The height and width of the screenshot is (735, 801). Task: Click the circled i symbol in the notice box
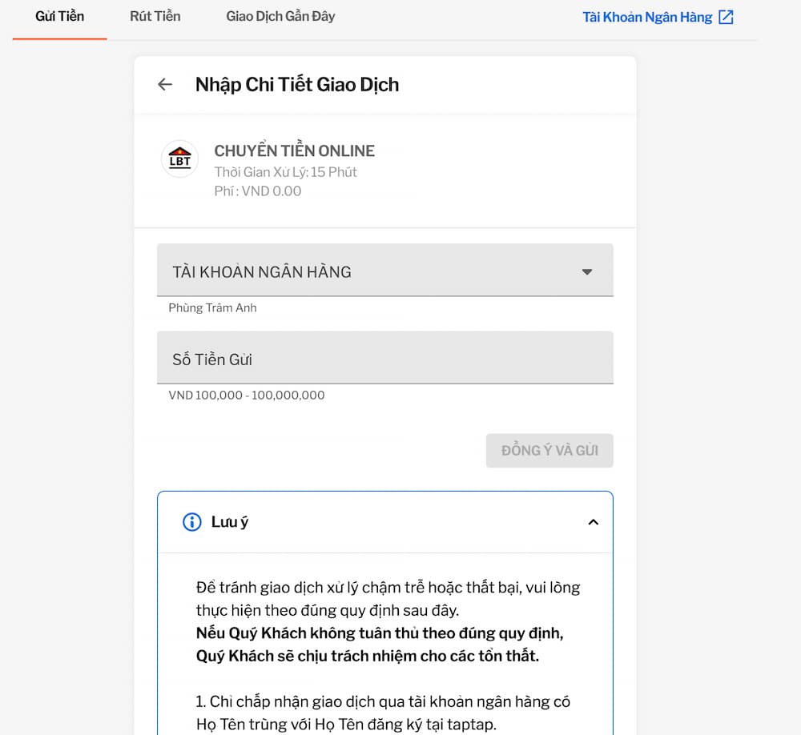click(x=191, y=522)
